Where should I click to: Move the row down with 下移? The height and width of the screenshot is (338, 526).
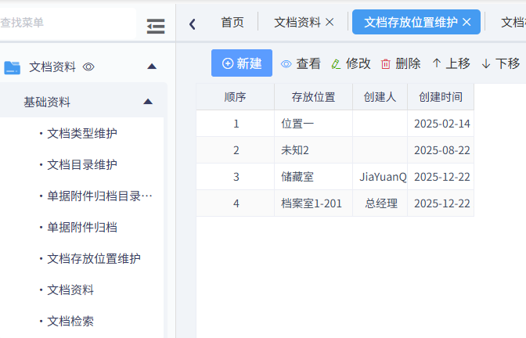tap(500, 63)
